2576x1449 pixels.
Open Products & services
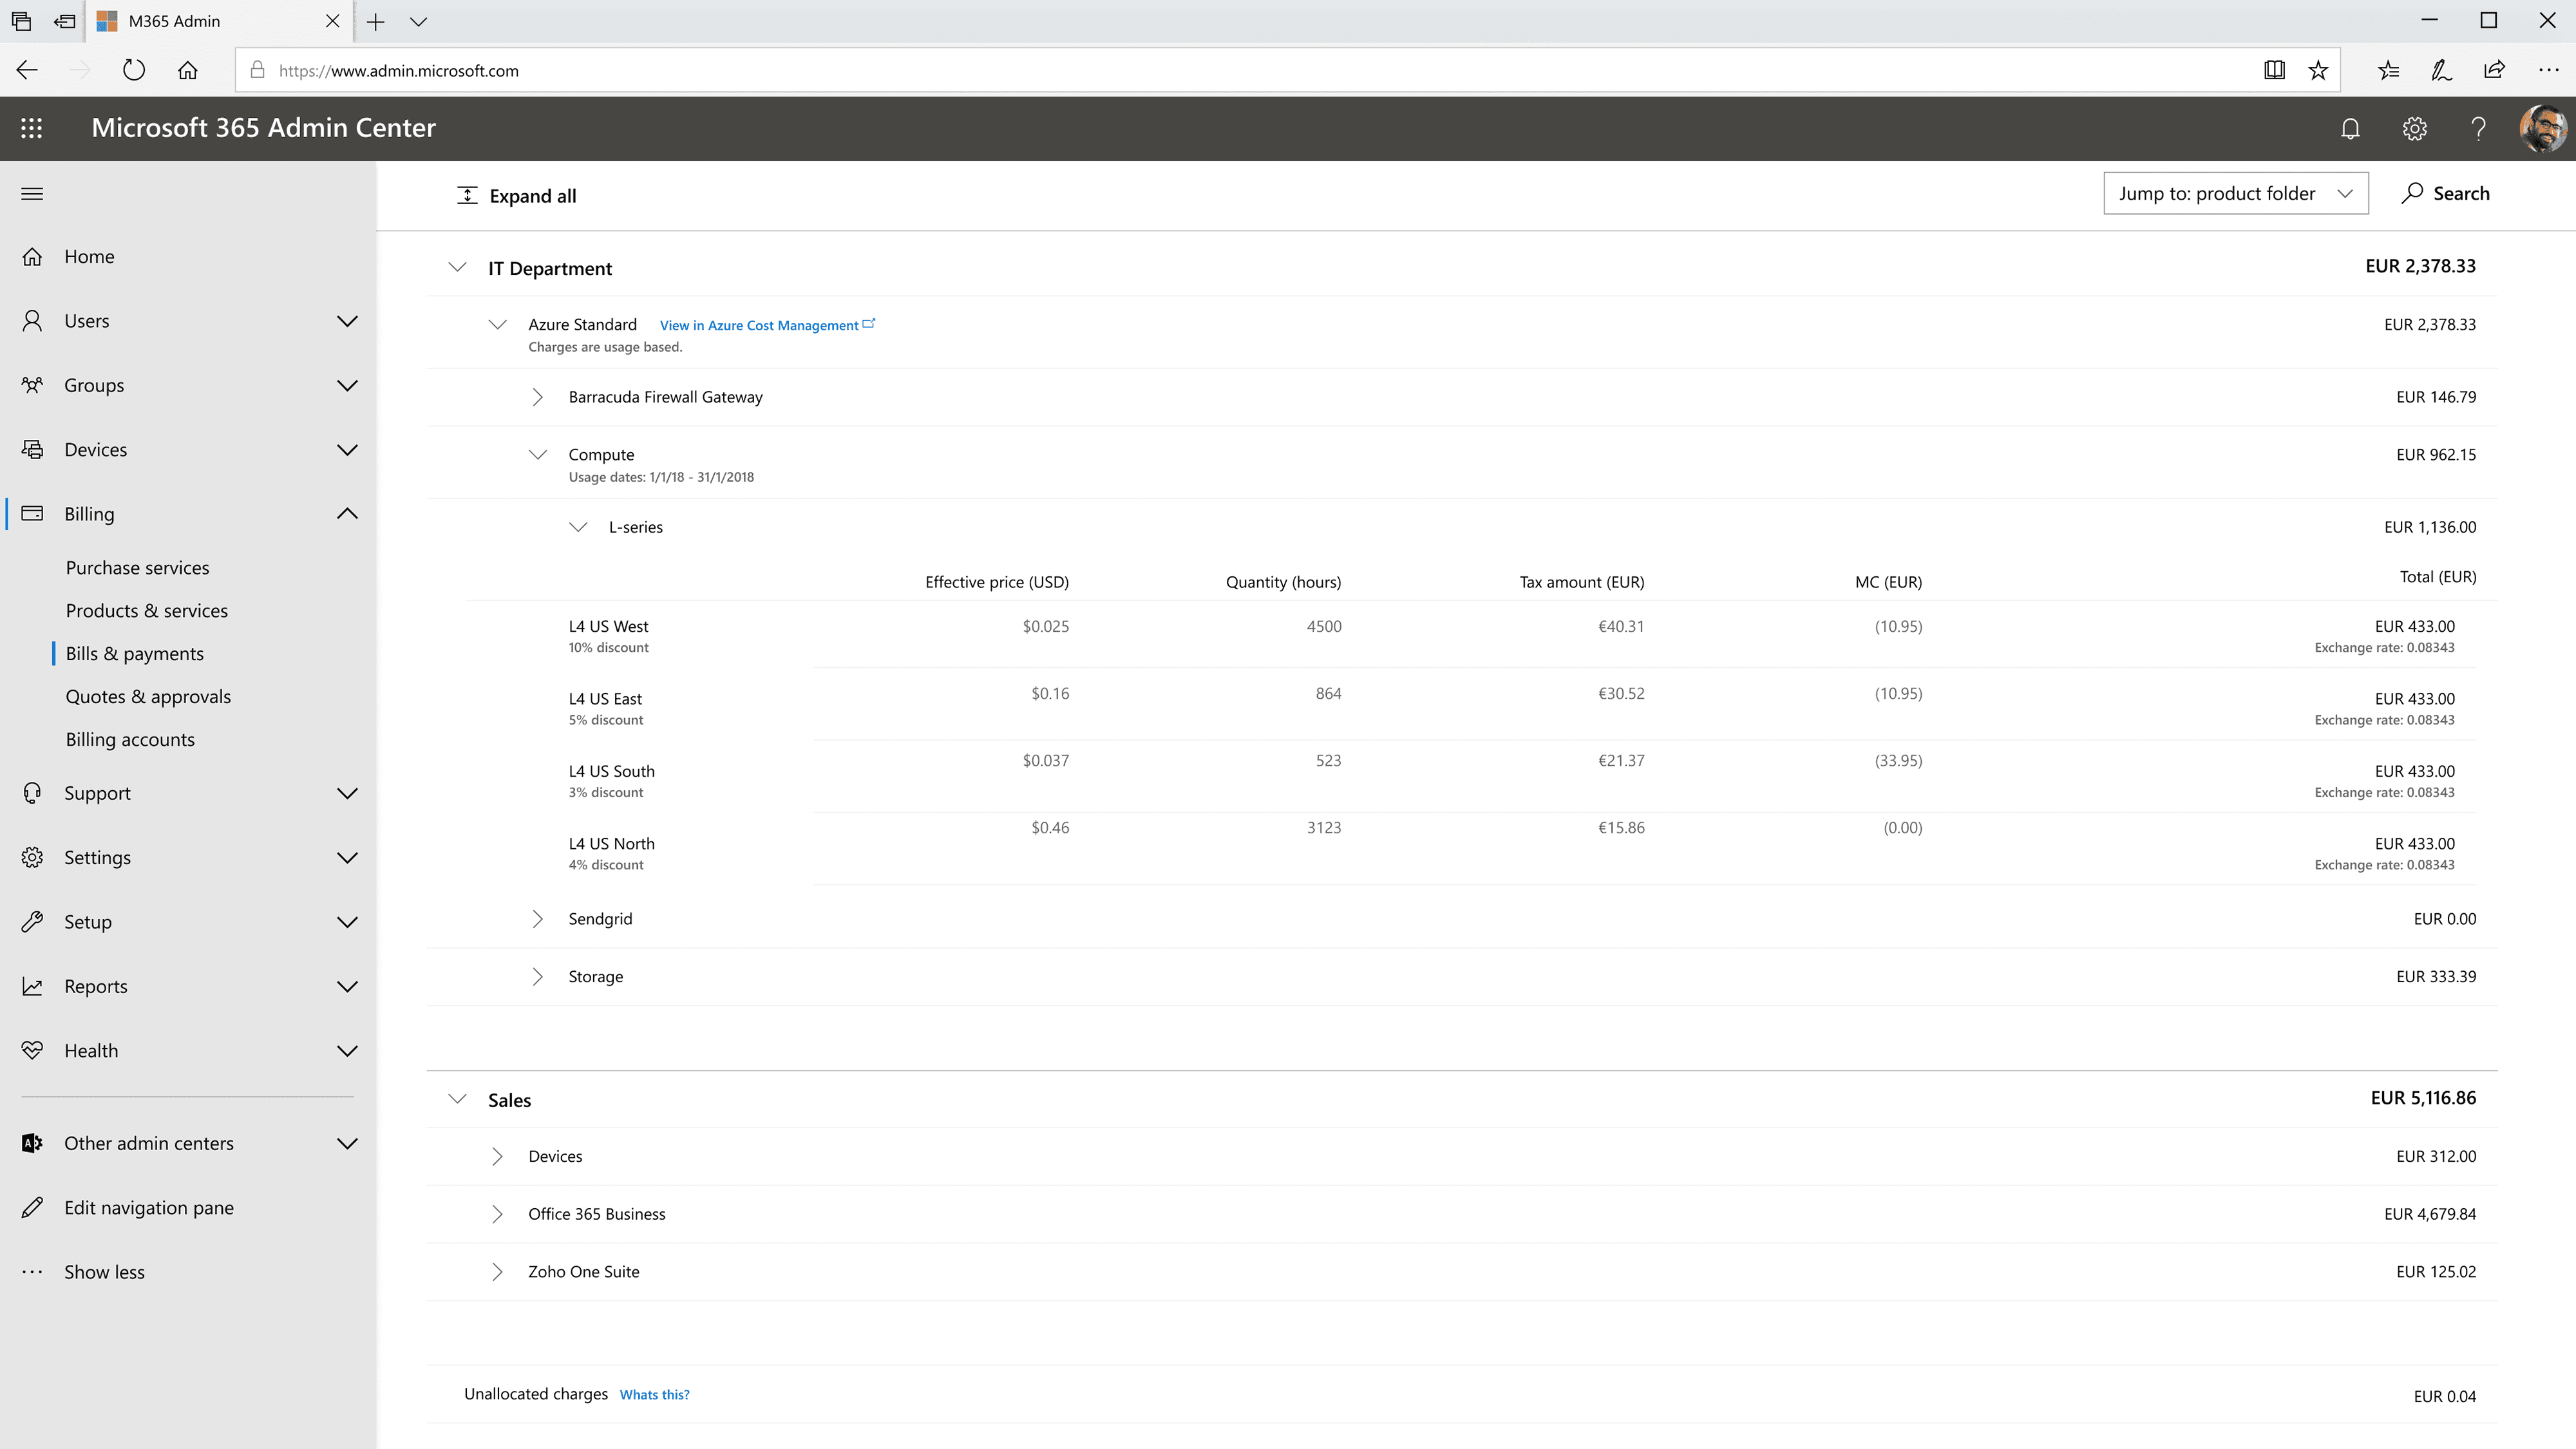pos(147,611)
